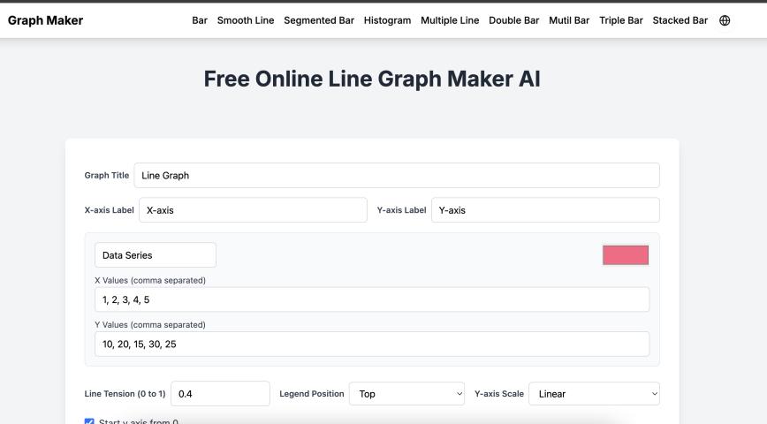Click into the Y-axis Label field
This screenshot has height=424, width=767.
coord(544,210)
